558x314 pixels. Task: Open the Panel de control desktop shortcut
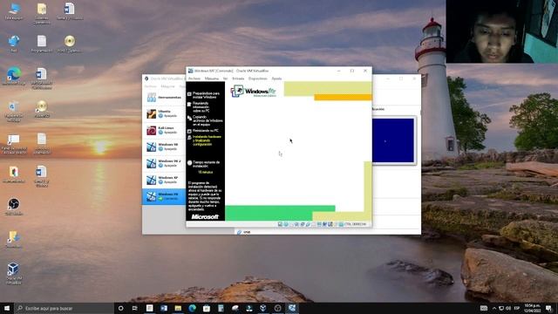14,143
